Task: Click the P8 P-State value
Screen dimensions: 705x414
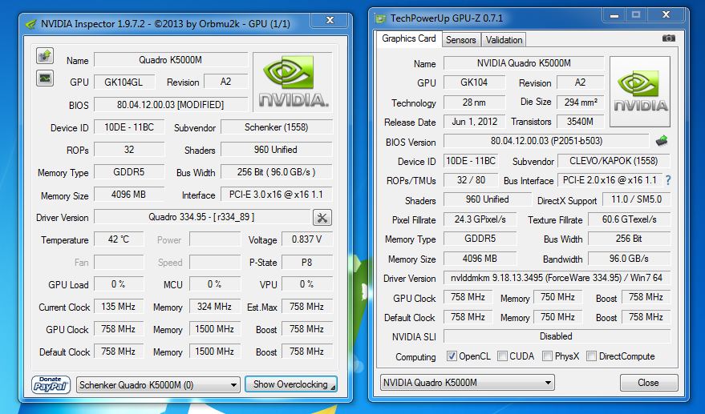Action: [x=307, y=262]
